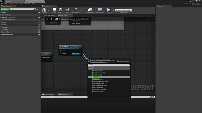Add new macro with plus icon
The image size is (202, 113).
39,22
